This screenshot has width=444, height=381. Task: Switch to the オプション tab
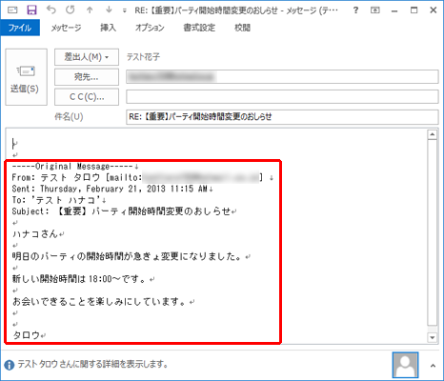coord(150,28)
